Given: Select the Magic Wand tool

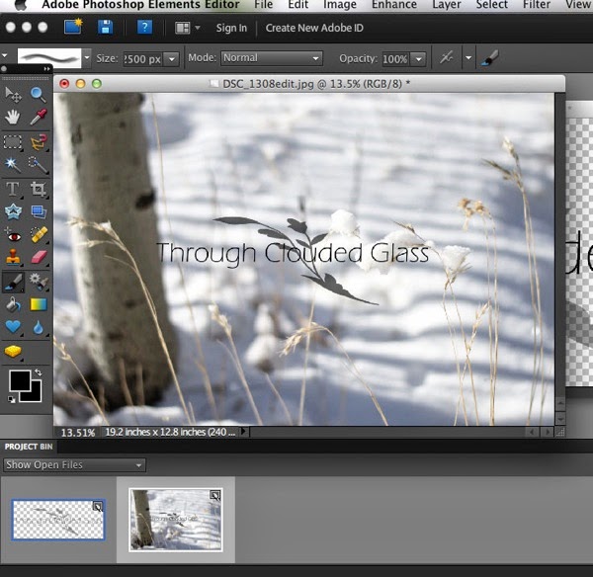Looking at the screenshot, I should pos(14,164).
